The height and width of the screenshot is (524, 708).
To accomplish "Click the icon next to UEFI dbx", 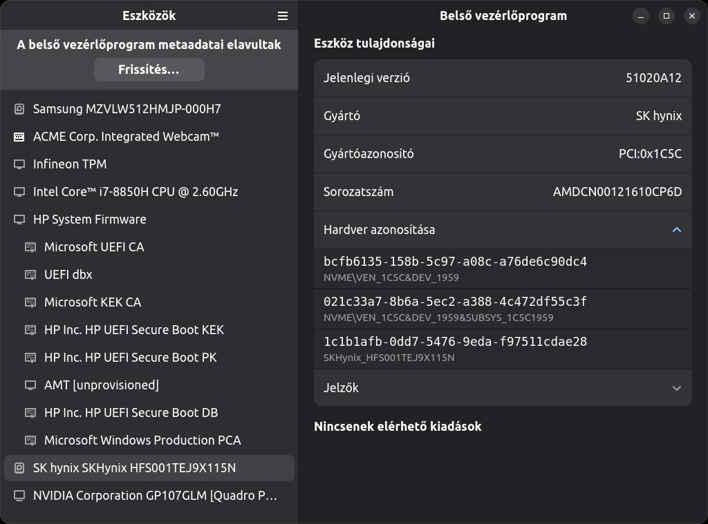I will pos(30,275).
